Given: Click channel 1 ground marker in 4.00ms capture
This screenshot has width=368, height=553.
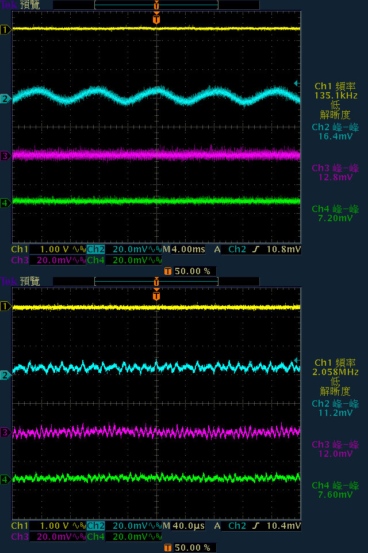Looking at the screenshot, I should click(x=5, y=30).
